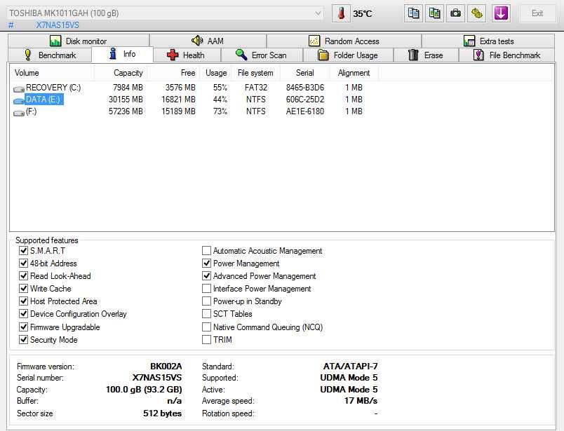Click the Serial column header
This screenshot has width=564, height=431.
pyautogui.click(x=304, y=73)
